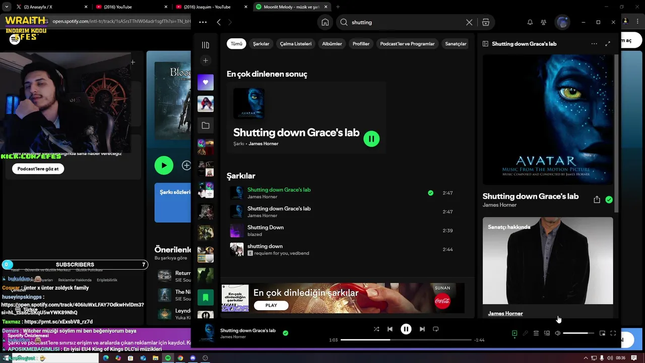Viewport: 645px width, 363px height.
Task: Go back with the left arrow in Spotify
Action: pos(219,22)
